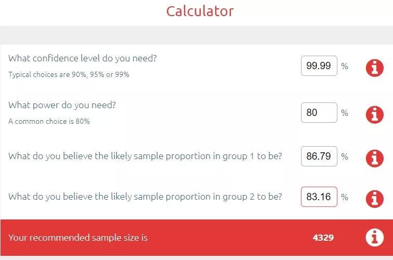The height and width of the screenshot is (260, 393).
Task: Click the recommended sample size value 4329
Action: click(323, 238)
